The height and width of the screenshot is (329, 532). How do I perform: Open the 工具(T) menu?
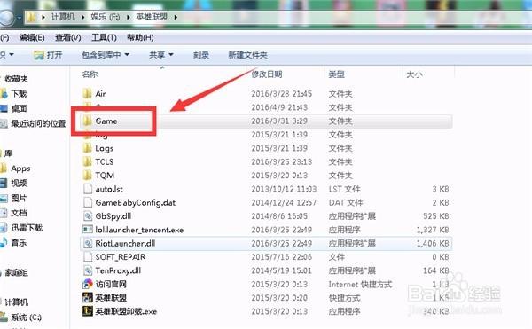tap(104, 37)
